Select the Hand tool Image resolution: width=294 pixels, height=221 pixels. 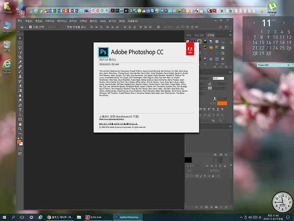(20, 124)
